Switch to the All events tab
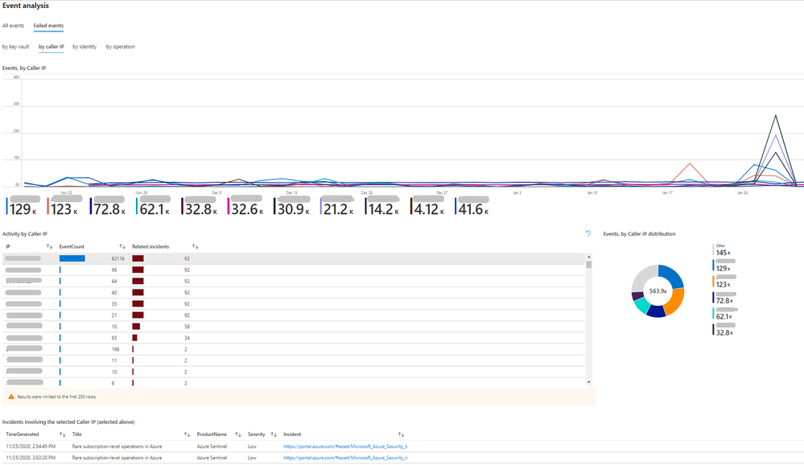Image resolution: width=804 pixels, height=465 pixels. click(14, 26)
